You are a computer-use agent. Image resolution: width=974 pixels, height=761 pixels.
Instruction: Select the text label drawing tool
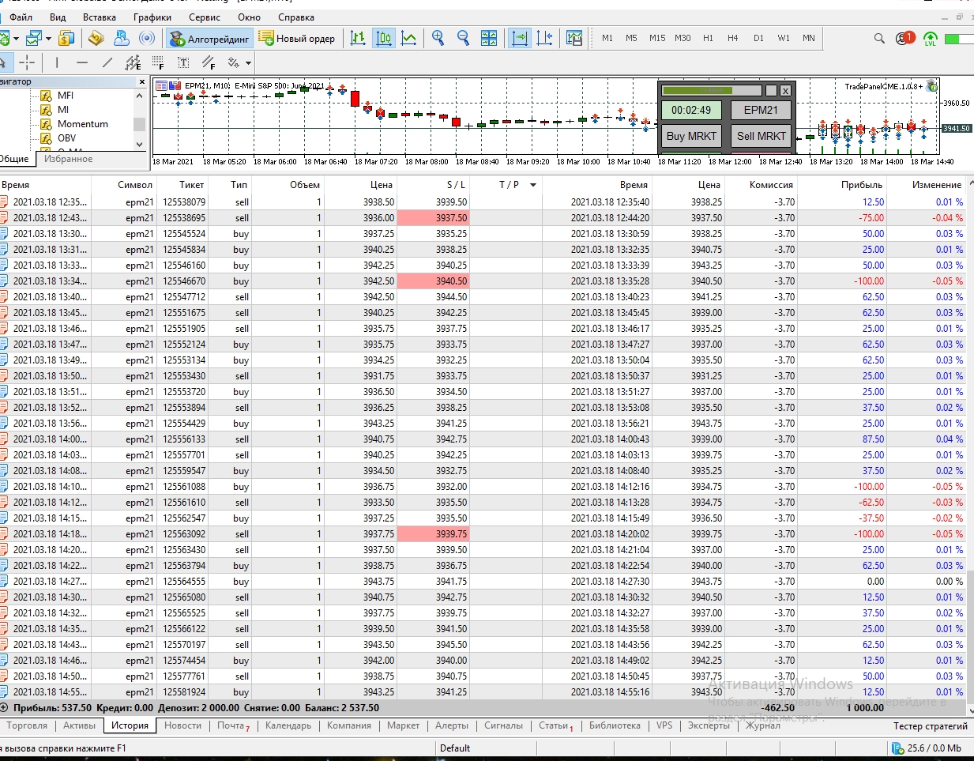click(183, 62)
